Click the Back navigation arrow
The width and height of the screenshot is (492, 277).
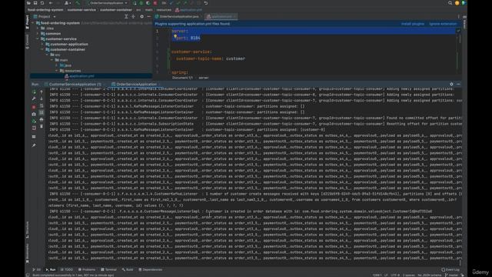coord(51,3)
